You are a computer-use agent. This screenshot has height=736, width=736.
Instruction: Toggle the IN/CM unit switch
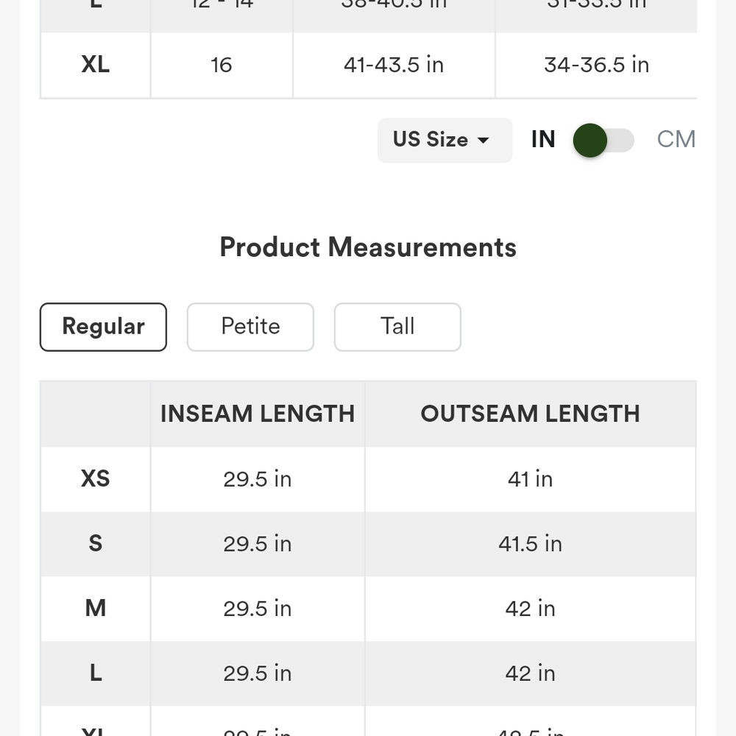pos(604,140)
